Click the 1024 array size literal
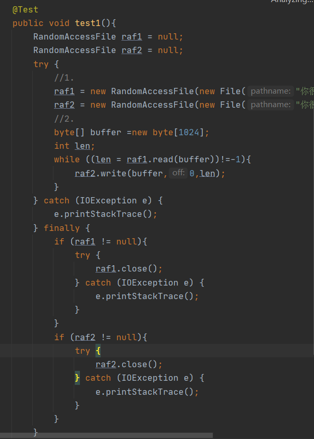This screenshot has height=439, width=314. pyautogui.click(x=189, y=132)
